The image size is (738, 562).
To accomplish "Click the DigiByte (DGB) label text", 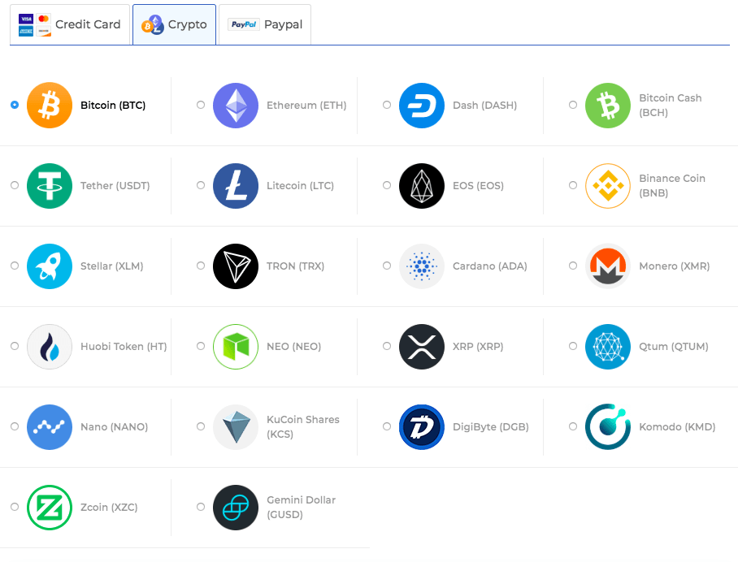I will point(490,427).
